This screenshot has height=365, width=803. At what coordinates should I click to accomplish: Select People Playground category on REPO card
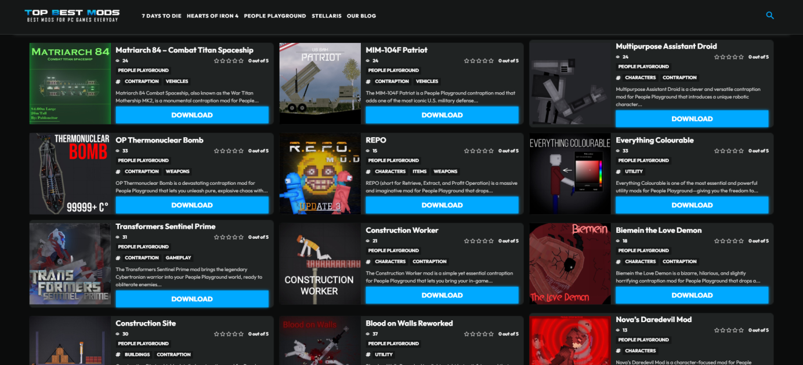point(393,161)
